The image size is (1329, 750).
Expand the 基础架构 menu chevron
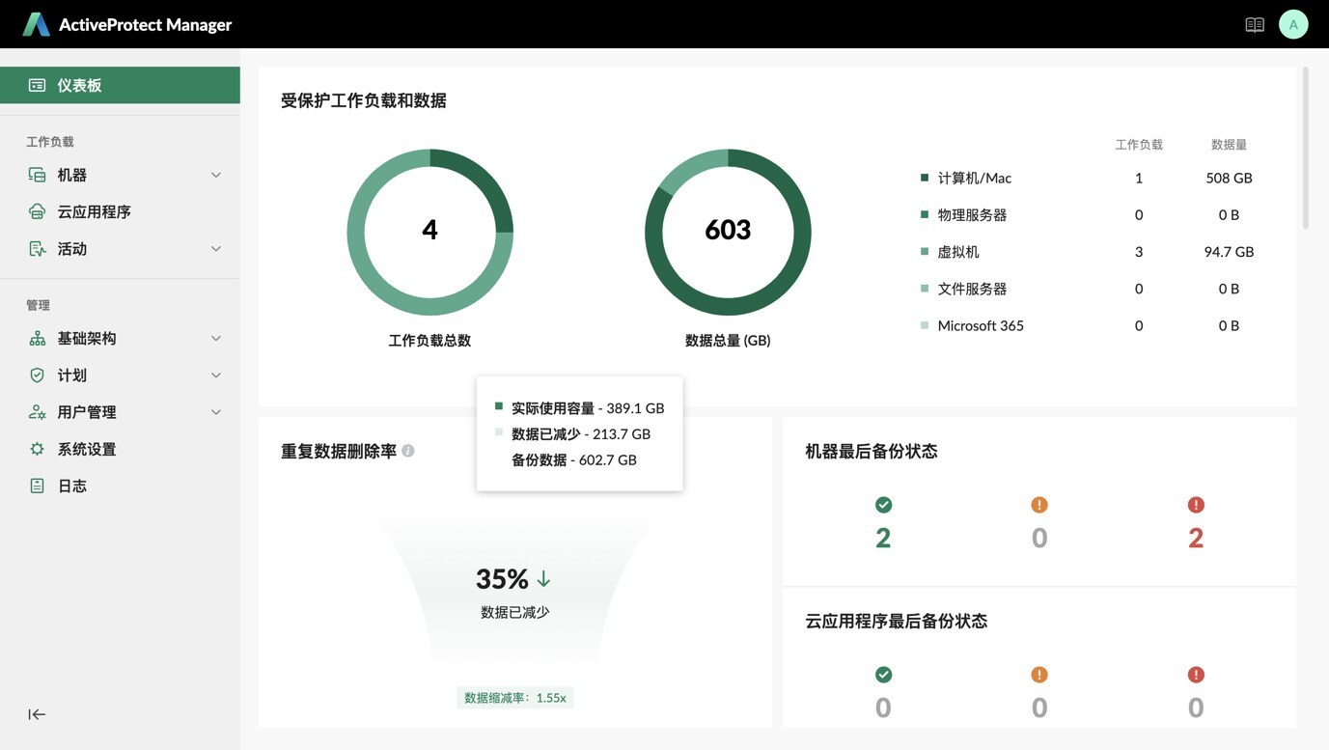[x=216, y=339]
